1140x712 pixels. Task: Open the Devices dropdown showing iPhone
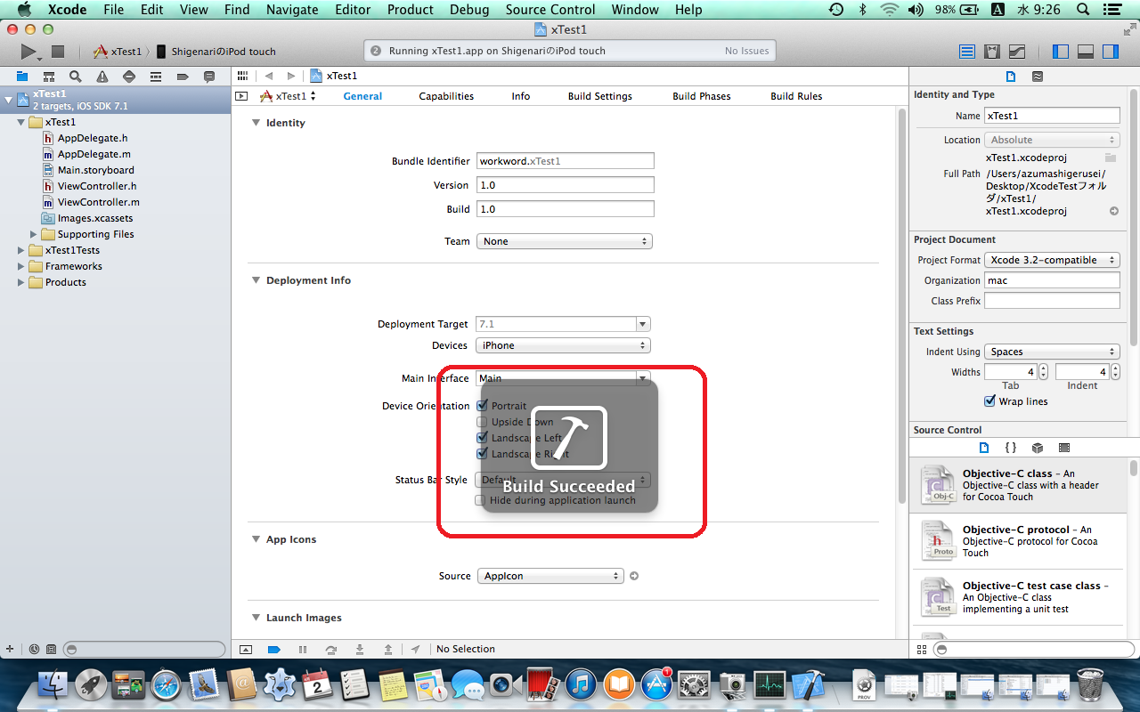564,345
